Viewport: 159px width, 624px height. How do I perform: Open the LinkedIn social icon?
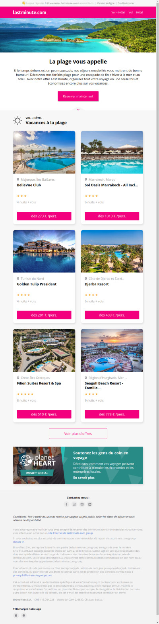coord(90,504)
